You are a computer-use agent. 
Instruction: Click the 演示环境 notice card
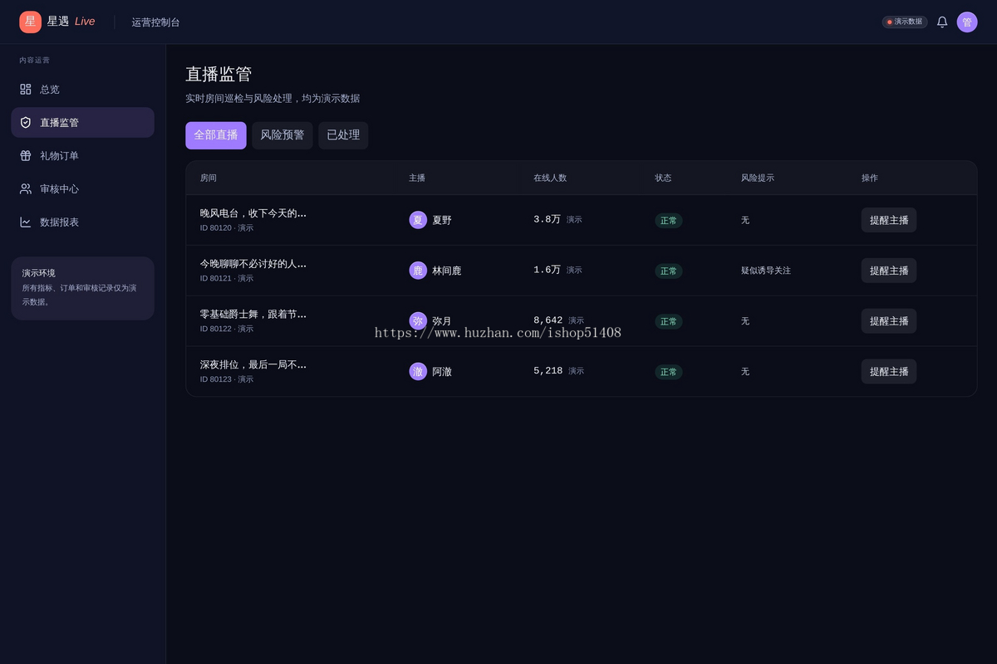pos(82,288)
